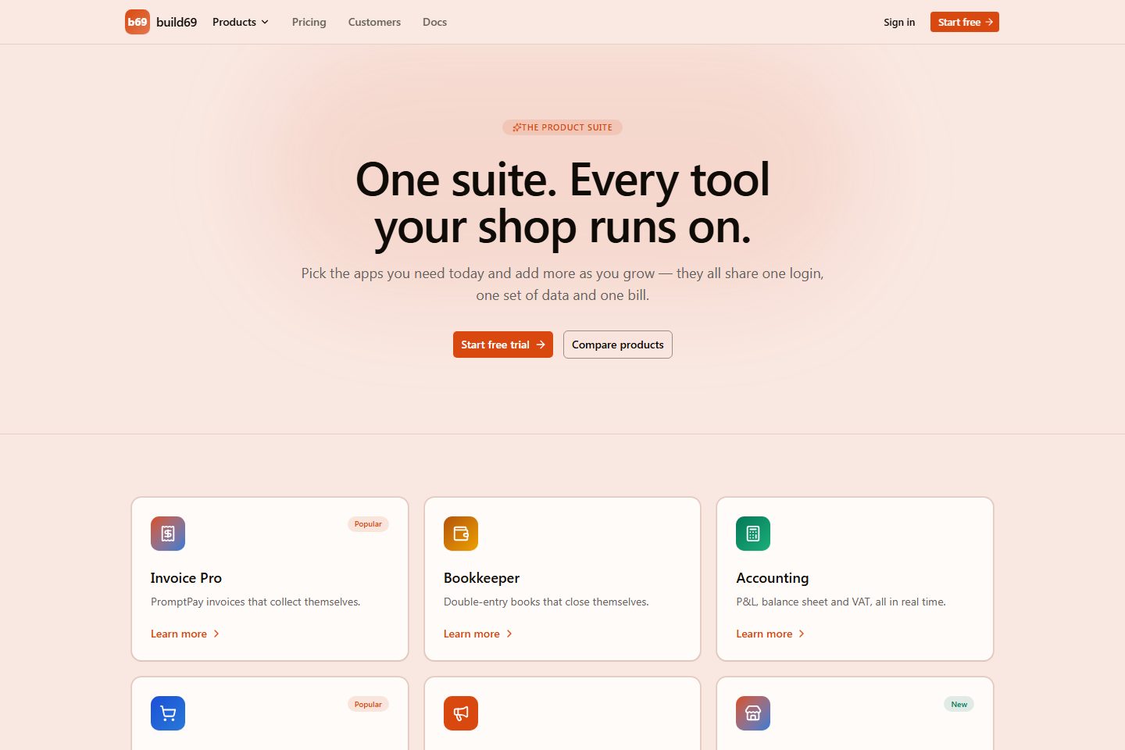This screenshot has width=1125, height=750.
Task: Open the storefront product icon
Action: 753,713
